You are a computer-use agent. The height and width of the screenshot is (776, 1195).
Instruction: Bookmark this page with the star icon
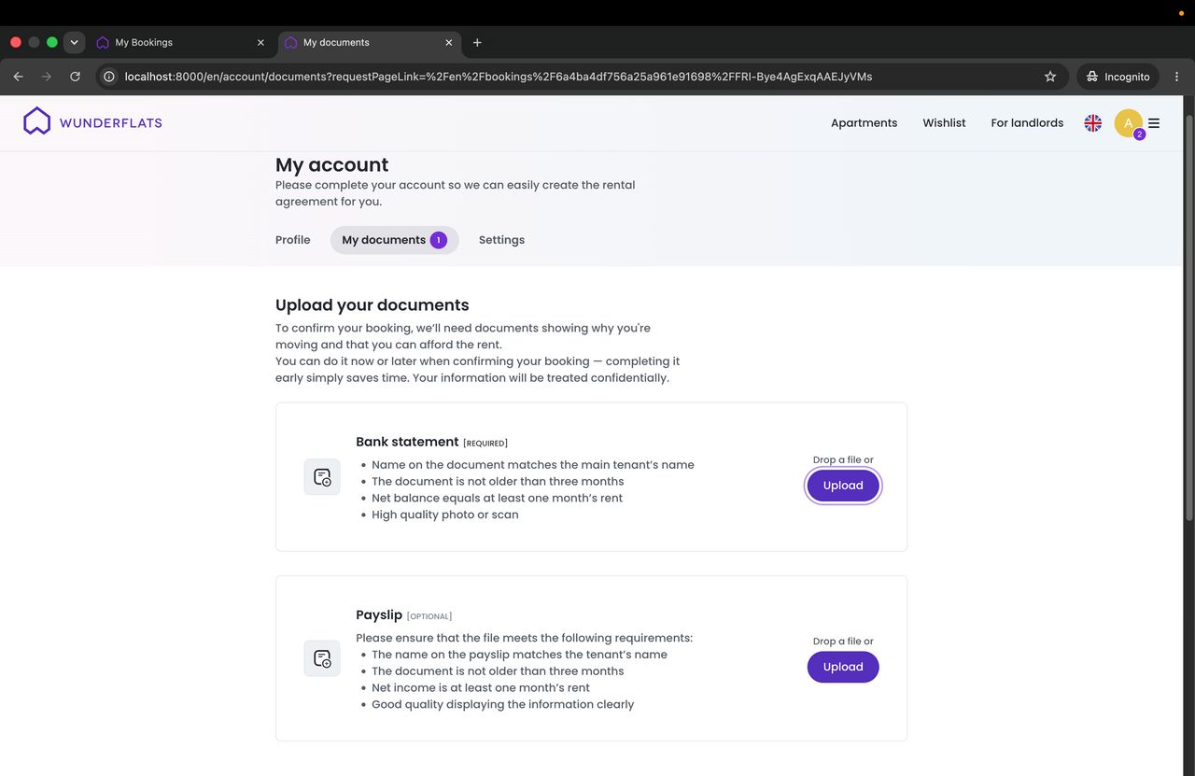(x=1050, y=77)
